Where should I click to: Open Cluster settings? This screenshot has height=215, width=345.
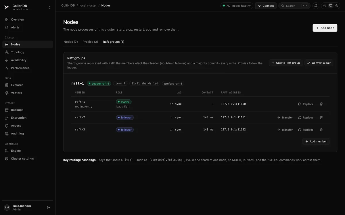28,159
